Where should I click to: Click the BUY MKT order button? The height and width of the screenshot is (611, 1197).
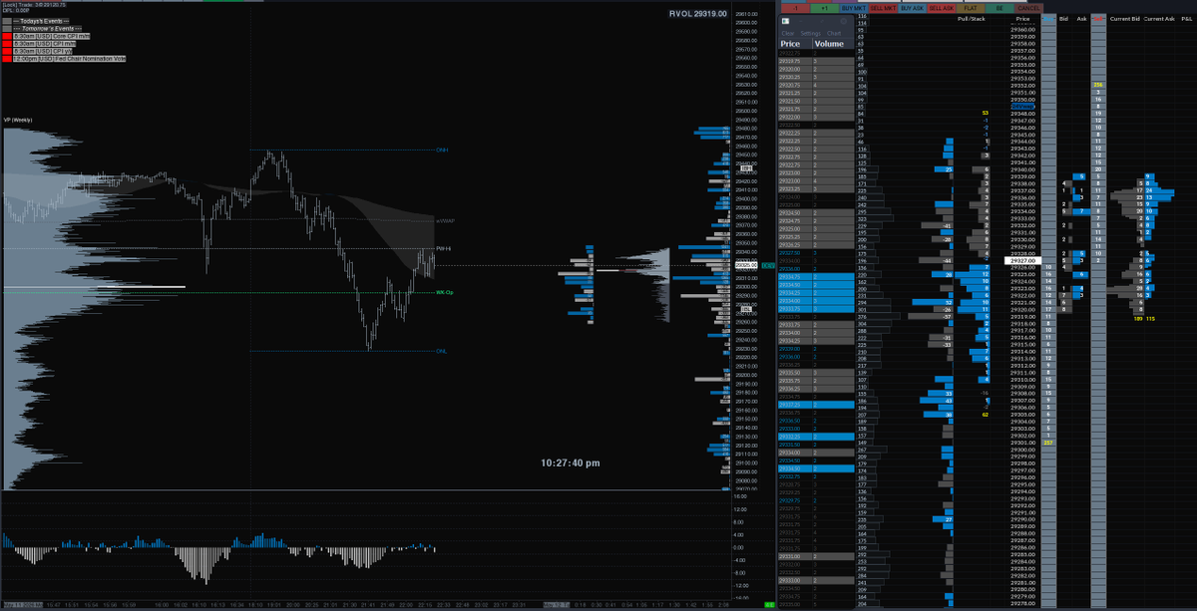853,8
